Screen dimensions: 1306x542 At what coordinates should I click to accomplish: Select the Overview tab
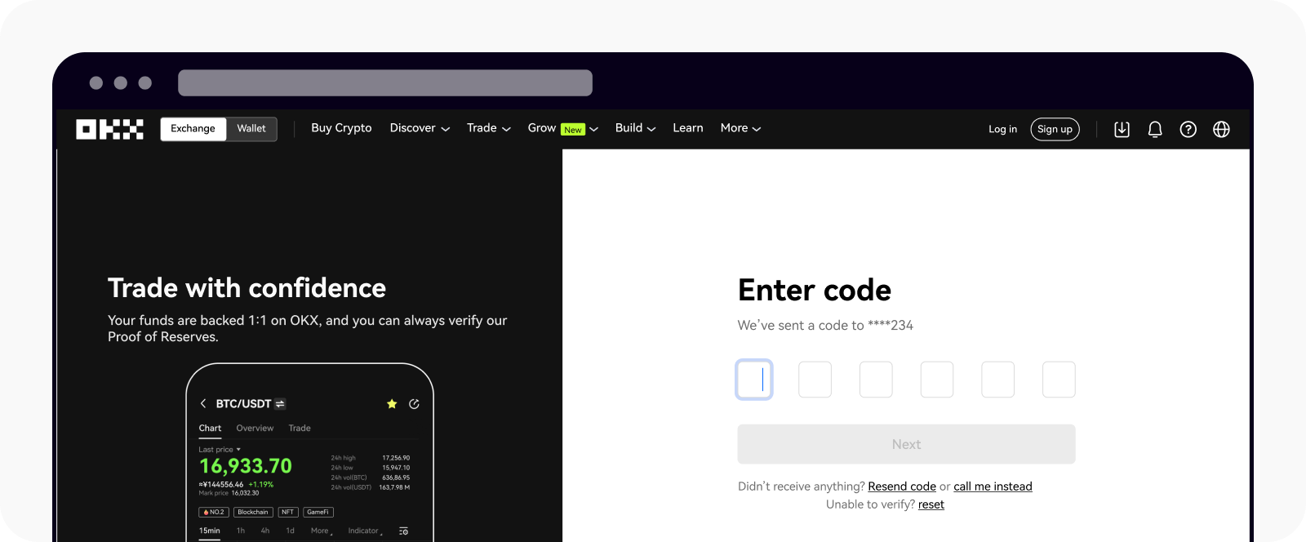click(x=255, y=429)
